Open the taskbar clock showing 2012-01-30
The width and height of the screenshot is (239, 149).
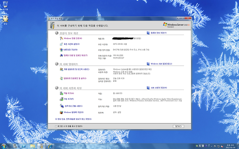(x=230, y=146)
